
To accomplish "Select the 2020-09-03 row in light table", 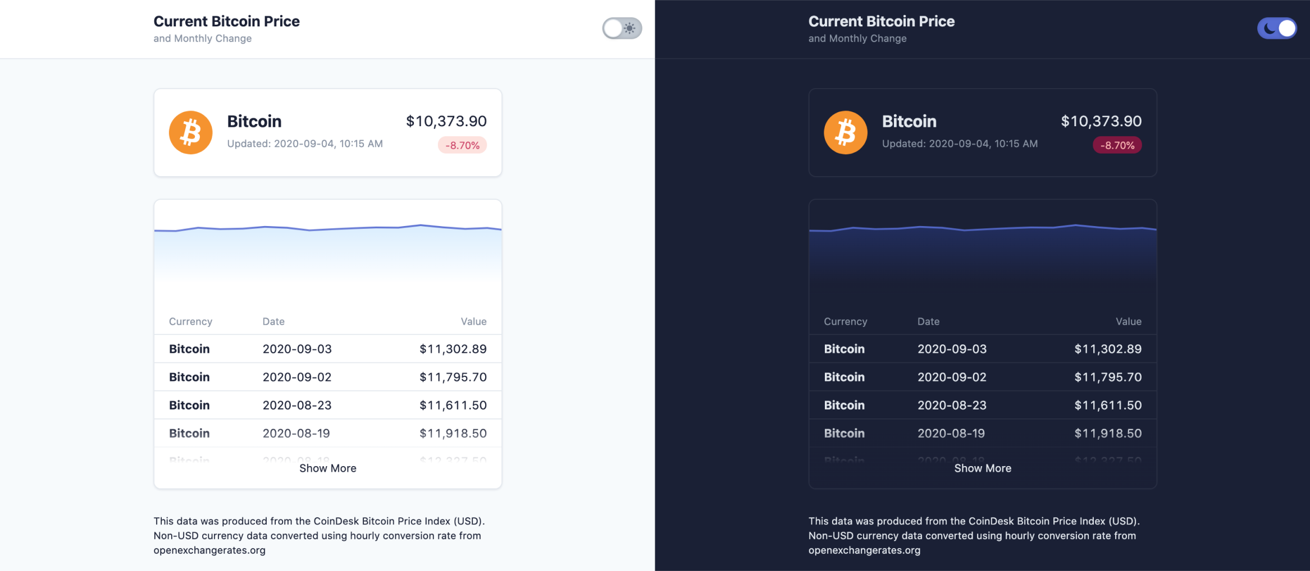I will click(327, 349).
